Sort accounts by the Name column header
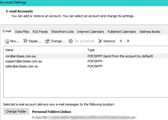The width and height of the screenshot is (168, 120). coord(45,50)
